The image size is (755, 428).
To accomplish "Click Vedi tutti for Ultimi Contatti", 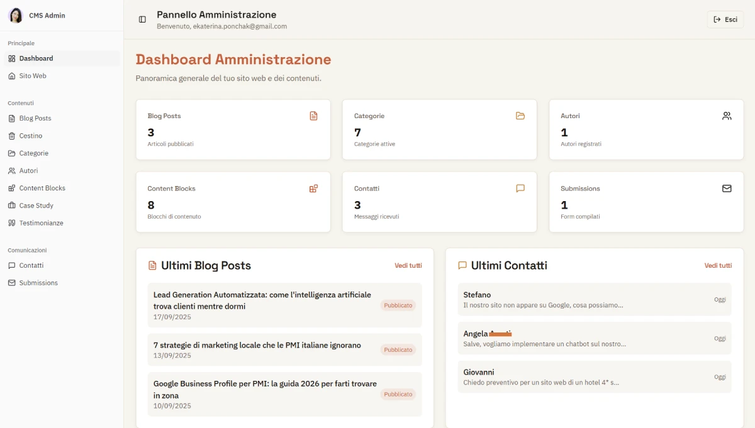I will (x=718, y=265).
